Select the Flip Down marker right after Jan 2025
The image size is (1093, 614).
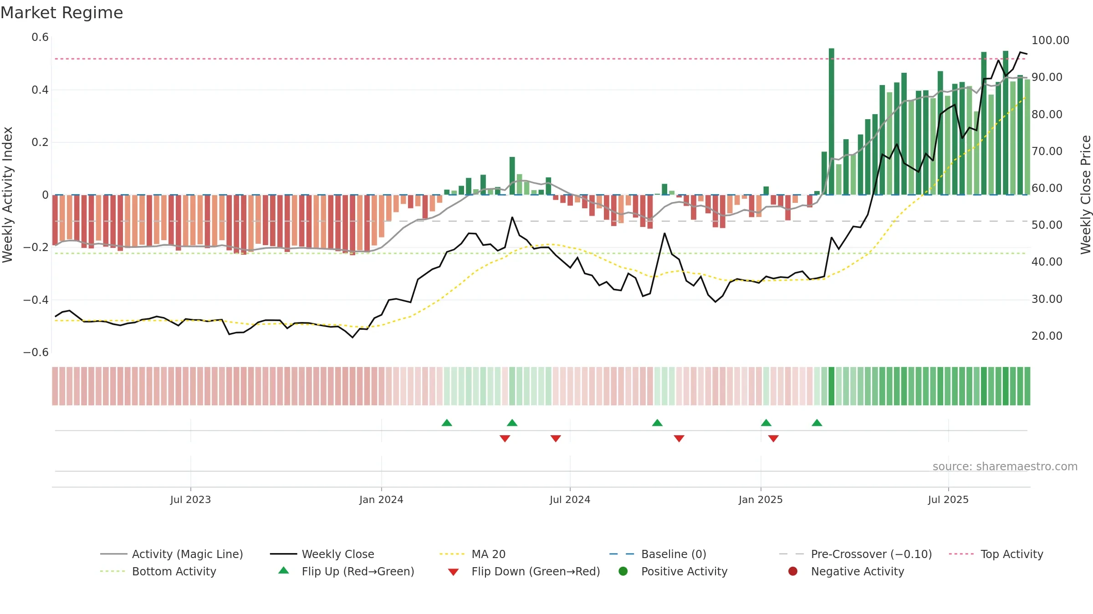pos(773,438)
